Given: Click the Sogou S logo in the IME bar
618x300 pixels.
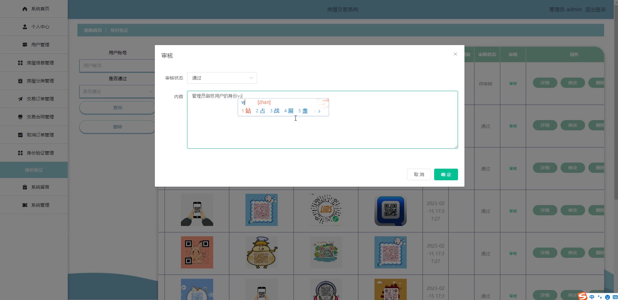Looking at the screenshot, I should pos(583,296).
